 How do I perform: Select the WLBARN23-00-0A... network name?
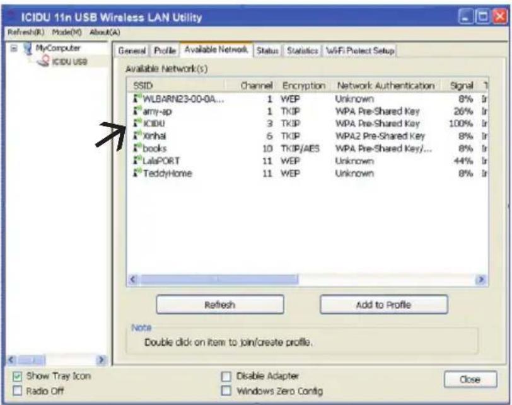coord(183,98)
